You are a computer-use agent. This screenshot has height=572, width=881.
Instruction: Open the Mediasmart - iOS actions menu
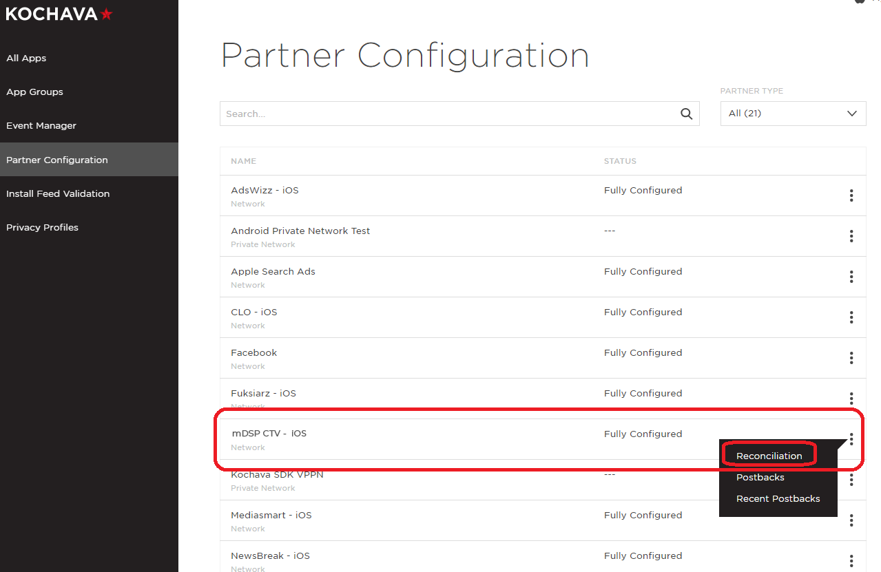coord(851,520)
